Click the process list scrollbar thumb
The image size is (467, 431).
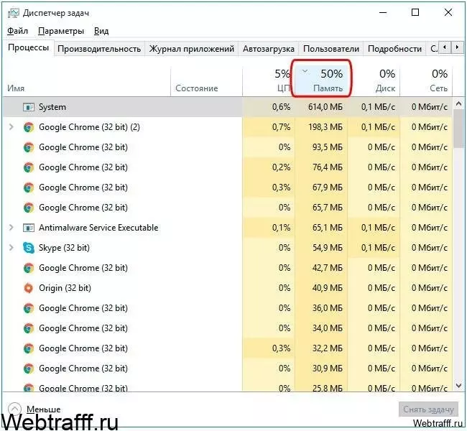click(x=458, y=129)
